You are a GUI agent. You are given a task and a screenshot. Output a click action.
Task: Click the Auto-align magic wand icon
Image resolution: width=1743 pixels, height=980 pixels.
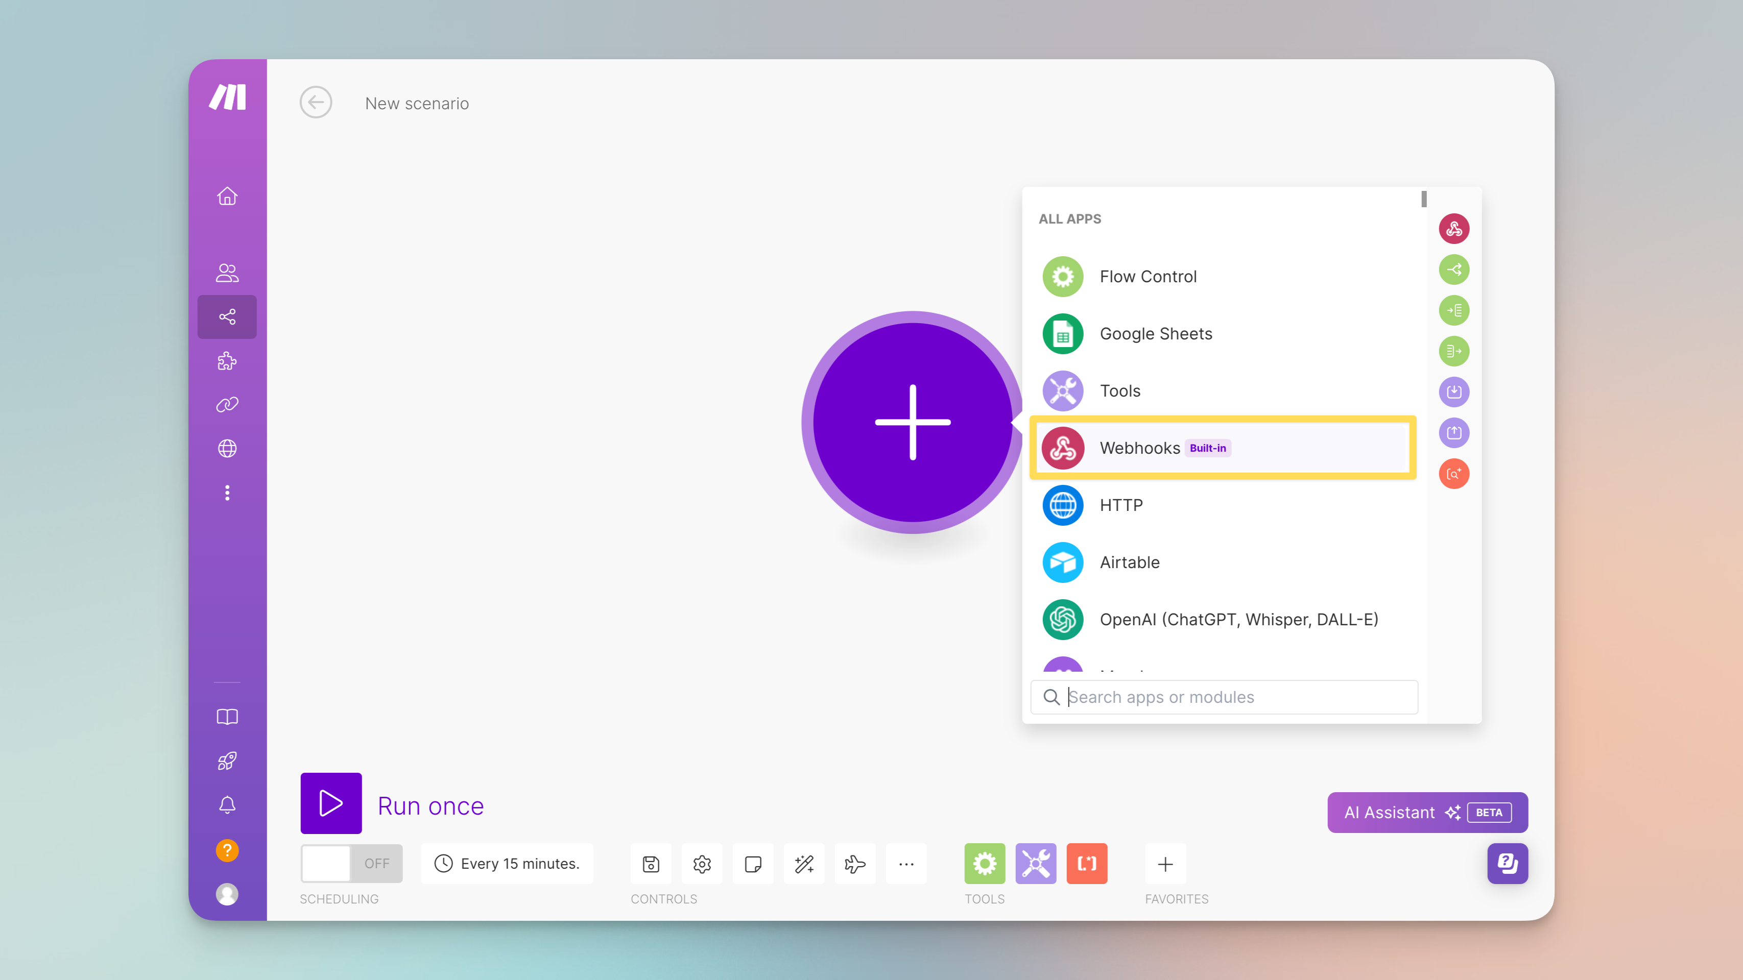coord(804,864)
